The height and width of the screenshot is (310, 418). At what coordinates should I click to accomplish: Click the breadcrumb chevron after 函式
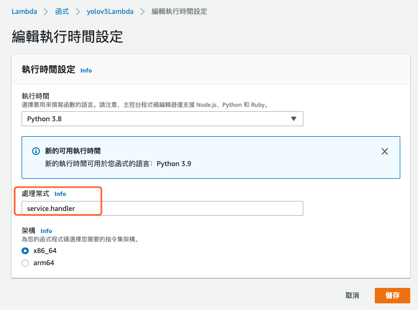tap(79, 12)
